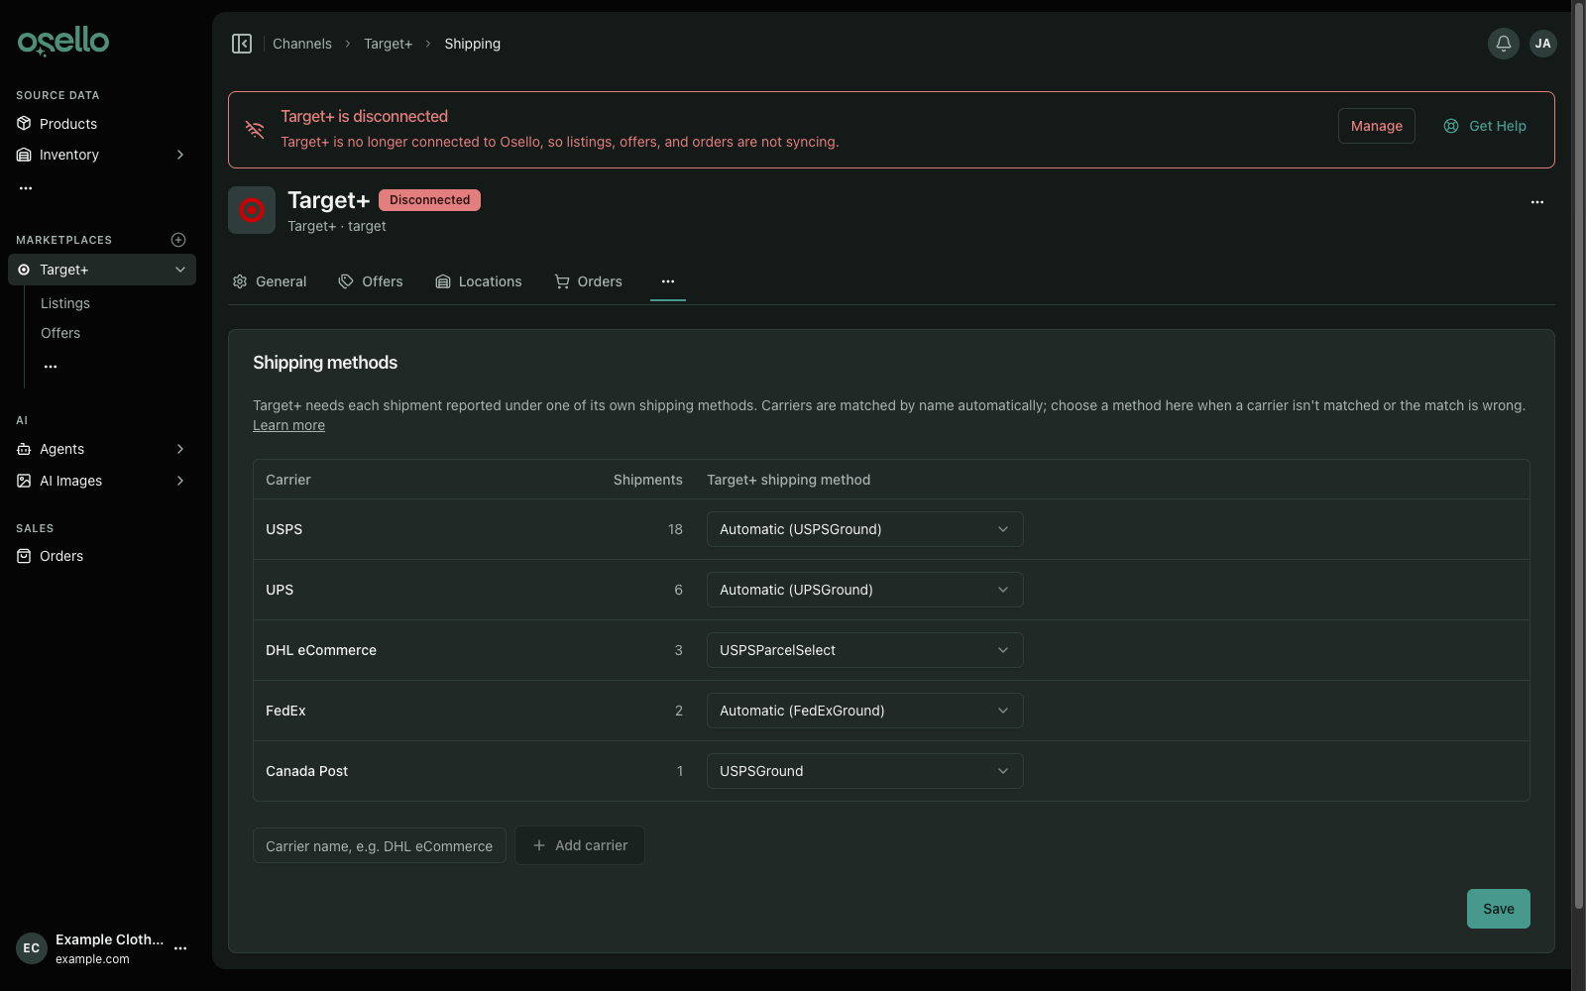The height and width of the screenshot is (991, 1586).
Task: Collapse the Target+ marketplace chevron
Action: (x=180, y=270)
